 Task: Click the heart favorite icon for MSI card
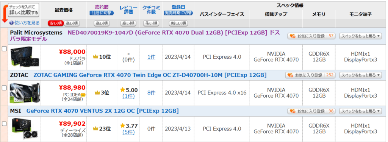pyautogui.click(x=292, y=111)
